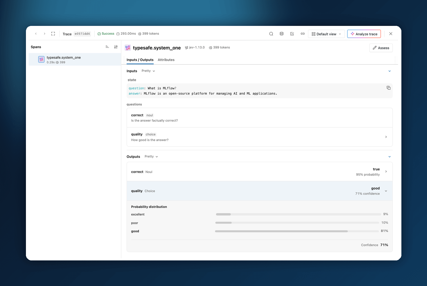This screenshot has width=427, height=286.
Task: Collapse the quality output row
Action: (386, 191)
